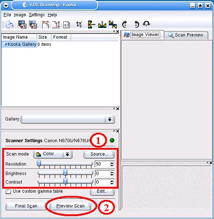This screenshot has width=214, height=219.
Task: Rotate image 180 degrees toolbar icon
Action: coord(146,24)
